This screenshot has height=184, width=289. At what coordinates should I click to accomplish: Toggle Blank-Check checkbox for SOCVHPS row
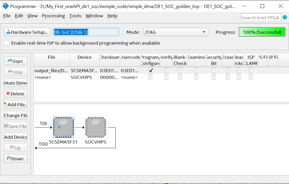coord(180,77)
